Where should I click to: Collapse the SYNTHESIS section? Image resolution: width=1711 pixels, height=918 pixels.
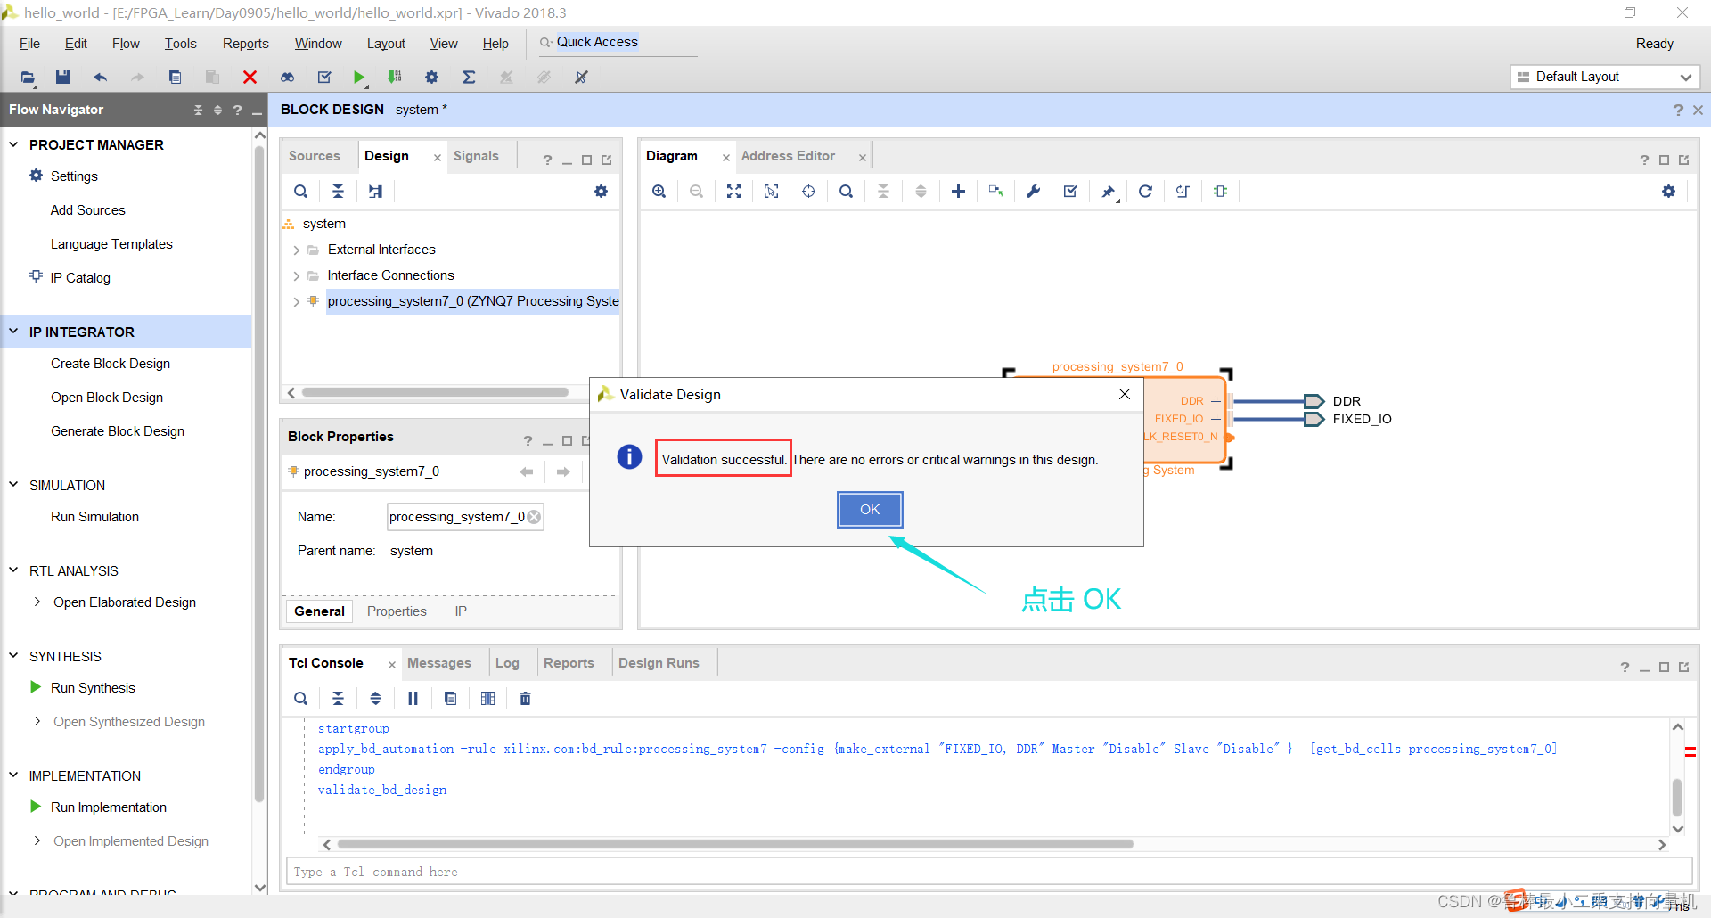(13, 656)
